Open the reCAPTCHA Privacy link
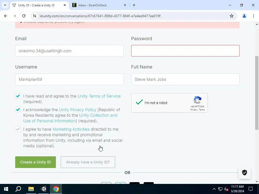The image size is (259, 194). tap(193, 110)
